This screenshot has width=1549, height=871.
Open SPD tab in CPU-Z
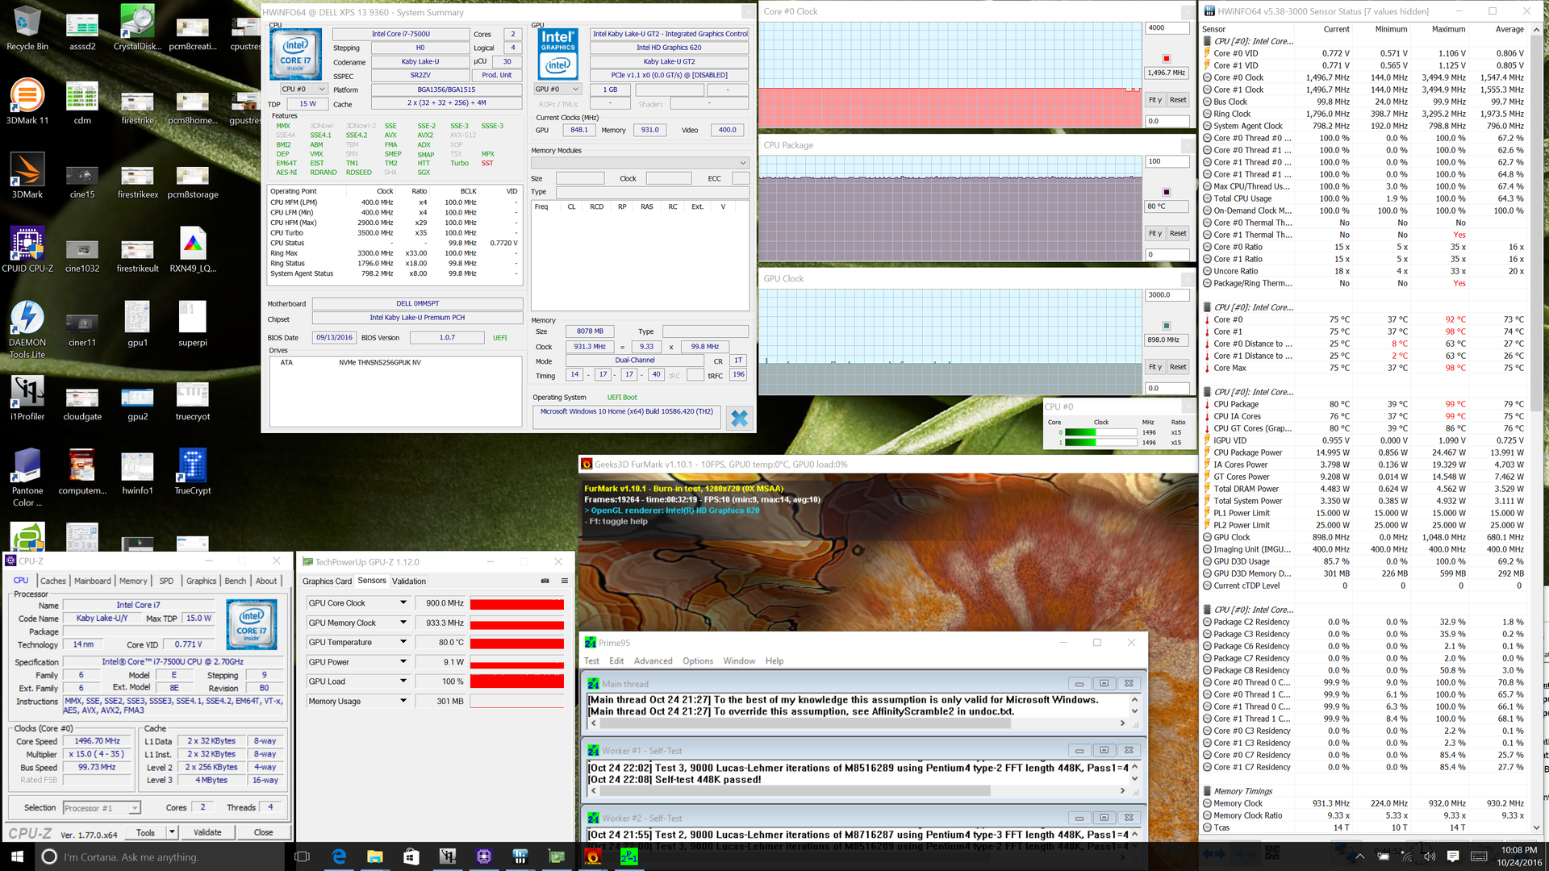[x=166, y=581]
